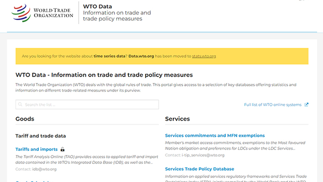The height and width of the screenshot is (182, 323).
Task: Click 'Data.wto.org' bold text in banner
Action: [x=141, y=56]
